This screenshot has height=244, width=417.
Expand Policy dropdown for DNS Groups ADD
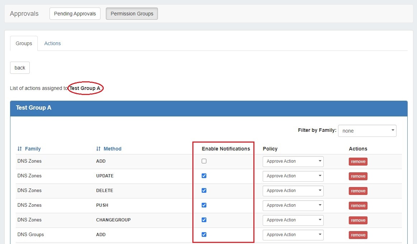pos(293,235)
